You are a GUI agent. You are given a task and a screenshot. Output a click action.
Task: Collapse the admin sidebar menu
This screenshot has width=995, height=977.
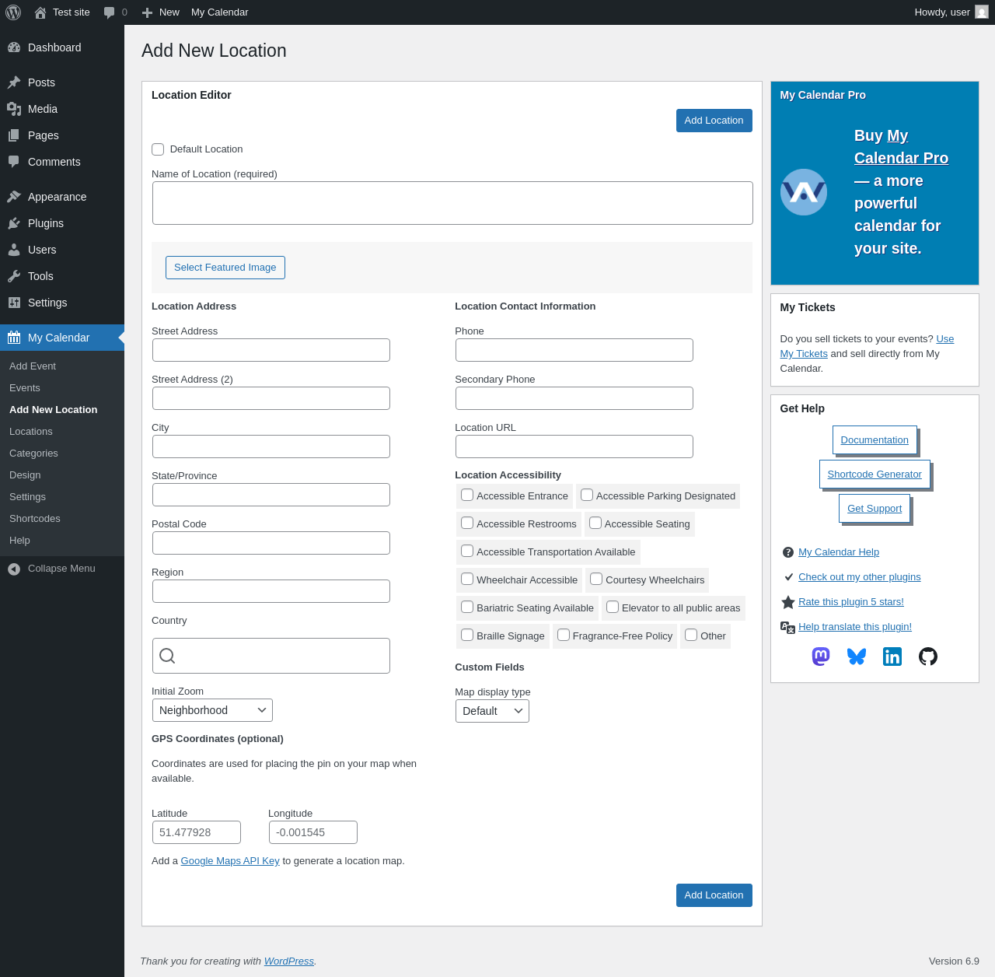[x=52, y=569]
